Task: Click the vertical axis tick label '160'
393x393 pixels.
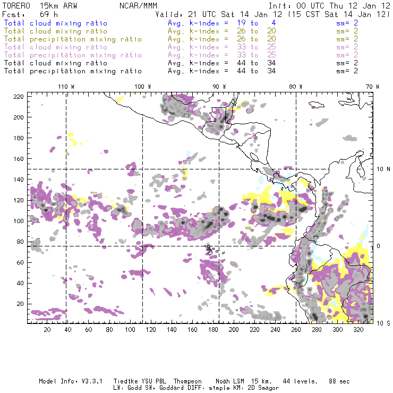Action: pyautogui.click(x=19, y=159)
